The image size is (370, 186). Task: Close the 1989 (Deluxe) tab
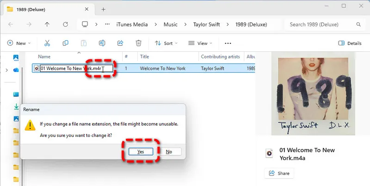click(86, 9)
